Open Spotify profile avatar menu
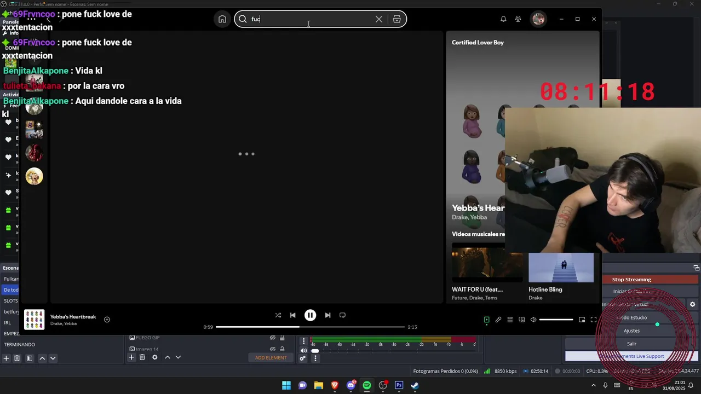The height and width of the screenshot is (394, 701). click(538, 19)
